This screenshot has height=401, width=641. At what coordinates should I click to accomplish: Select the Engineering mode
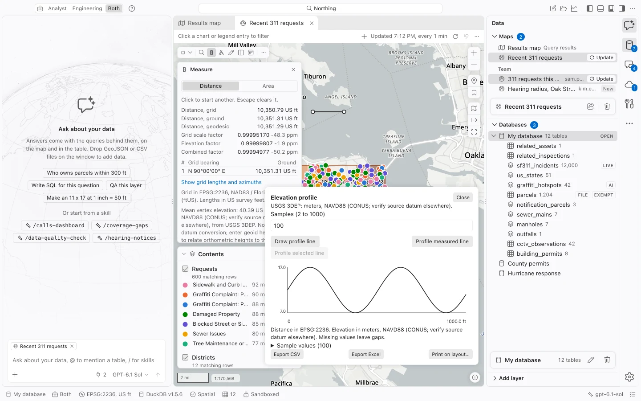(x=87, y=8)
